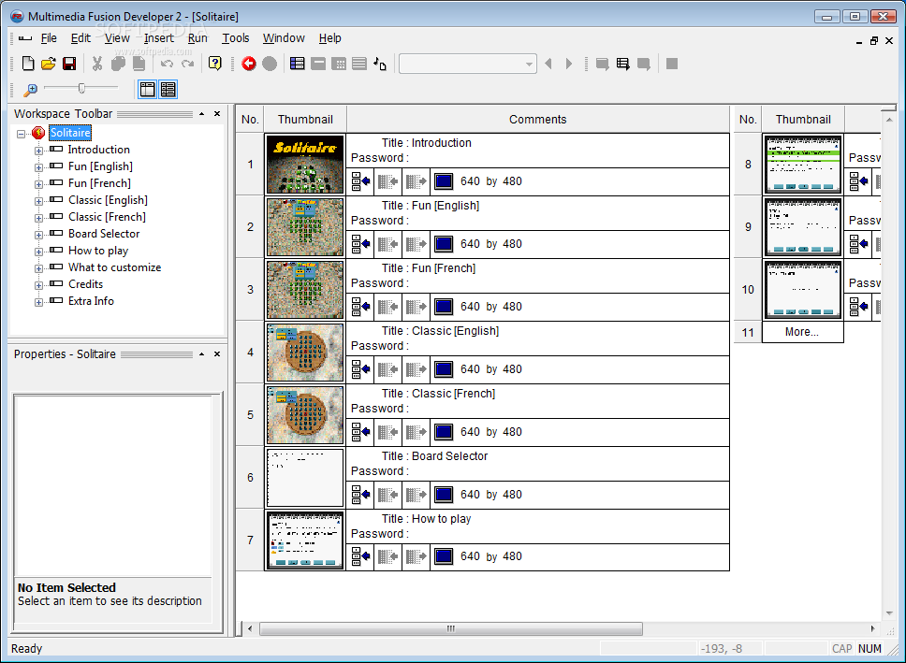Click the Title : How to play text
Screen dimensions: 906x663
pos(427,519)
